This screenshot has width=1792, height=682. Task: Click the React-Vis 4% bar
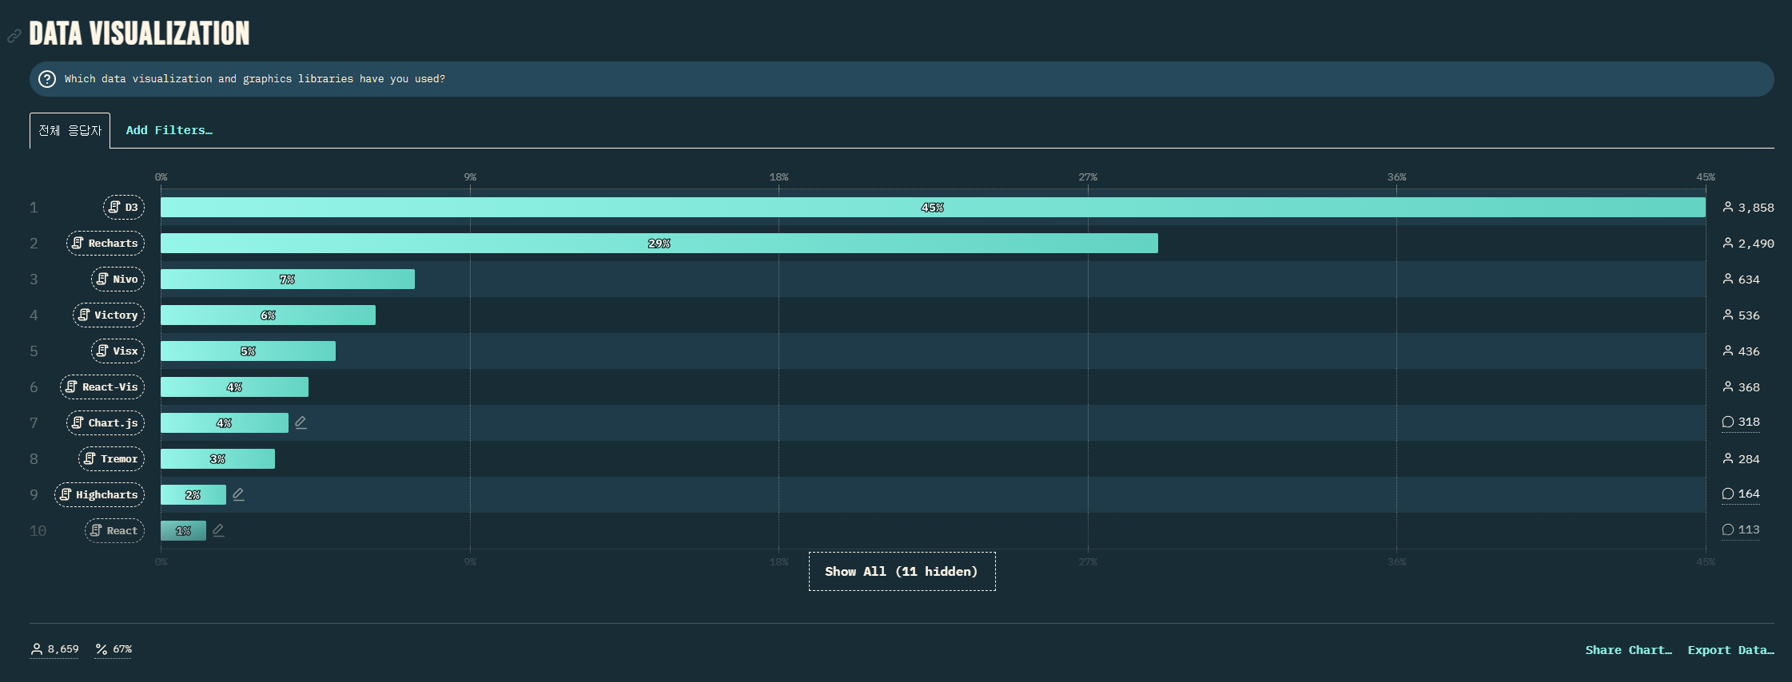coord(234,387)
